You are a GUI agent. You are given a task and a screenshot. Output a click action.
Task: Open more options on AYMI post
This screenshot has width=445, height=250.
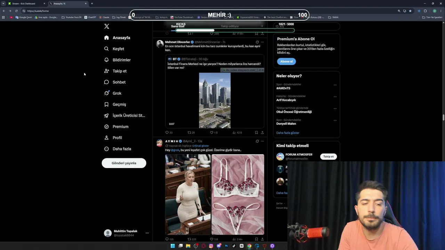click(262, 141)
